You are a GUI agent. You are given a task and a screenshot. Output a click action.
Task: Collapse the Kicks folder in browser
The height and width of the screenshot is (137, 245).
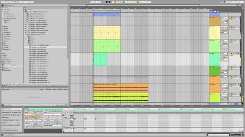point(27,43)
